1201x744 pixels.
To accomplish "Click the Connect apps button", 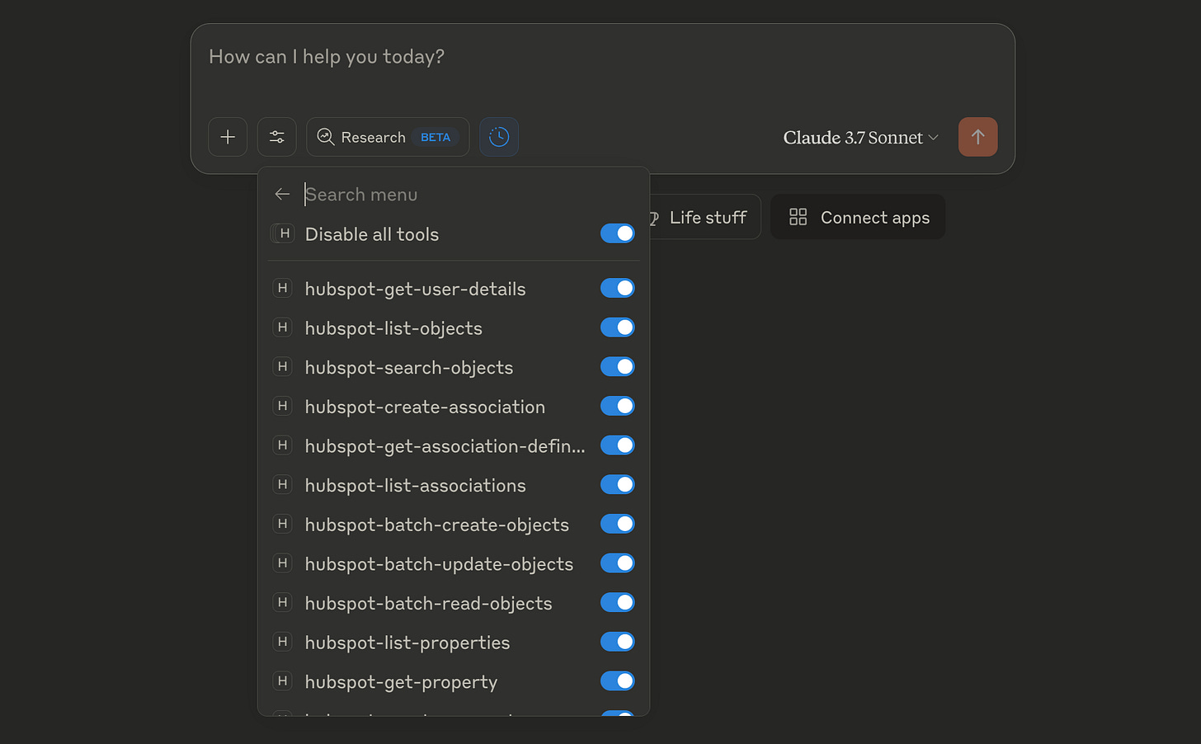I will coord(858,217).
